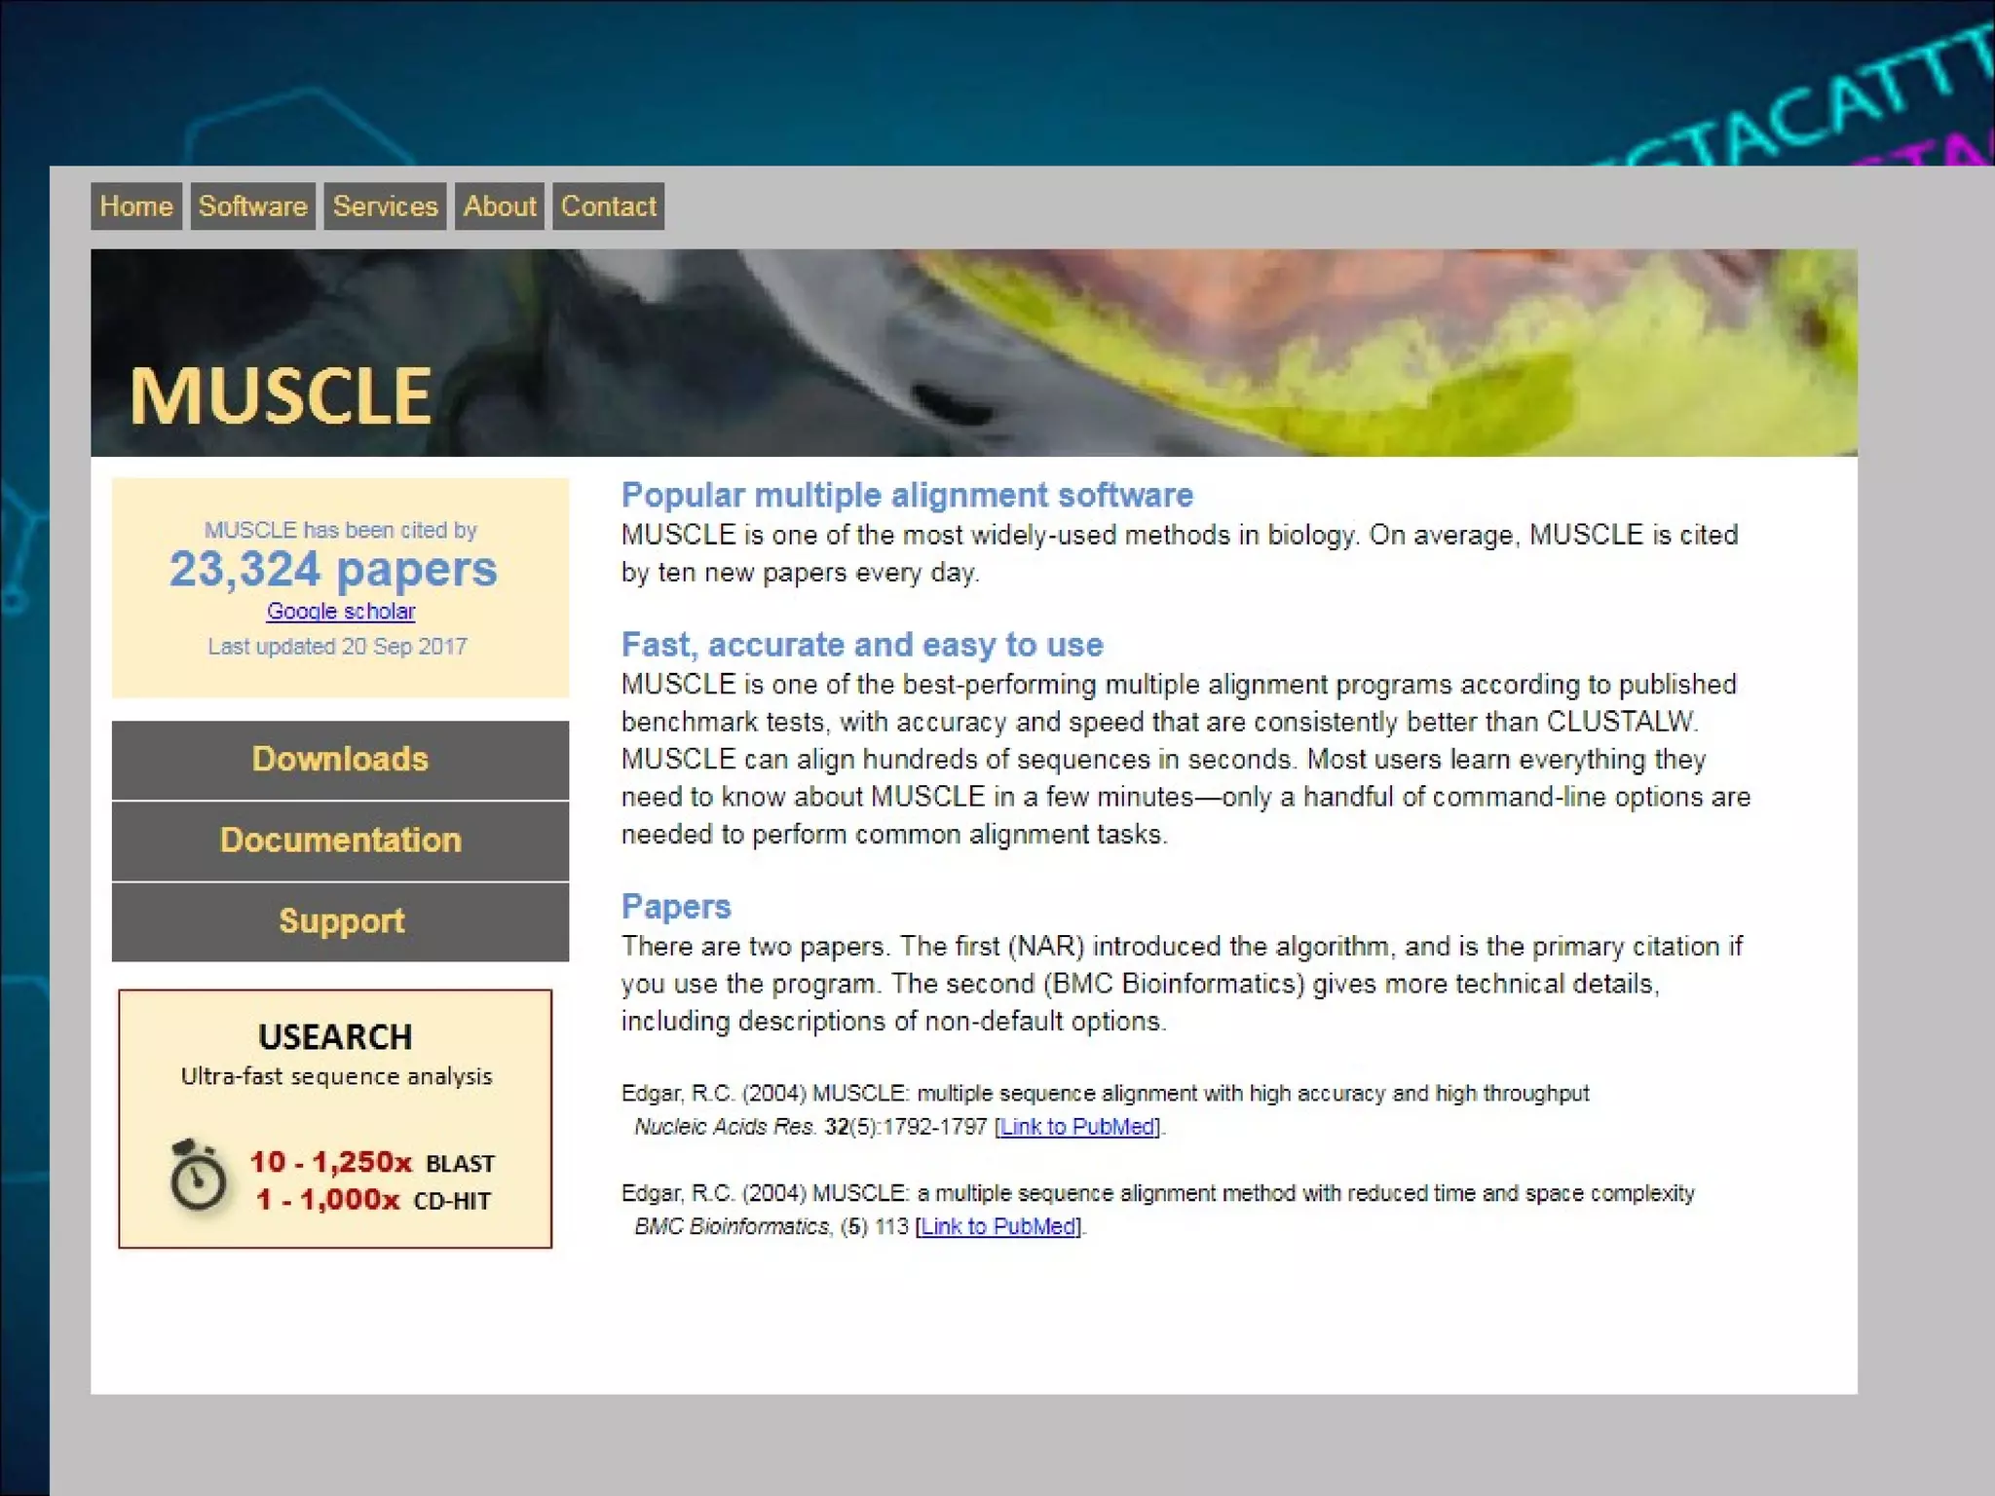This screenshot has width=1995, height=1496.
Task: Click Popular multiple alignment software heading
Action: click(907, 496)
